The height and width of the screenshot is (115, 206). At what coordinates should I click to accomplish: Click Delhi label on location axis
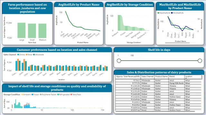(x=21, y=73)
